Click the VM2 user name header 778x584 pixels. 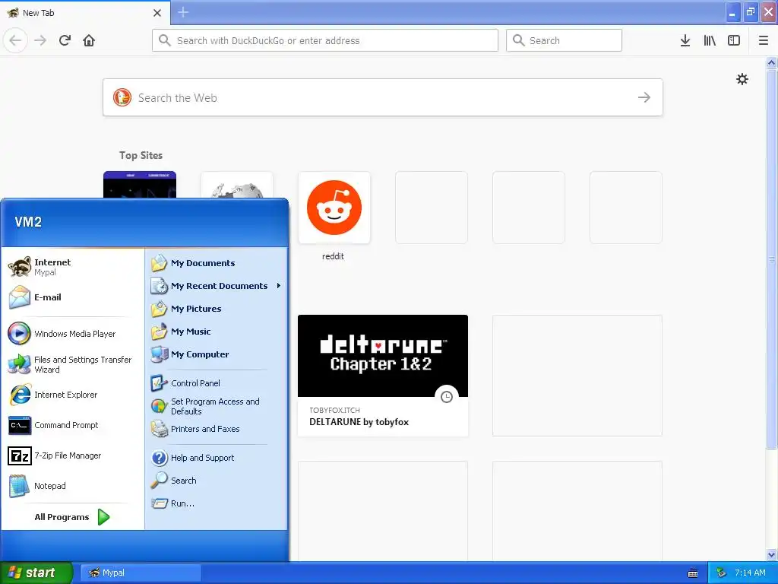click(28, 222)
